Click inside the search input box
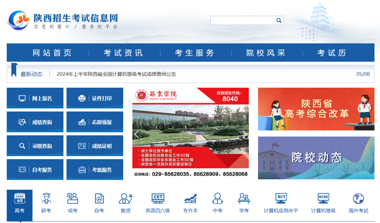The width and height of the screenshot is (380, 223). 243,20
